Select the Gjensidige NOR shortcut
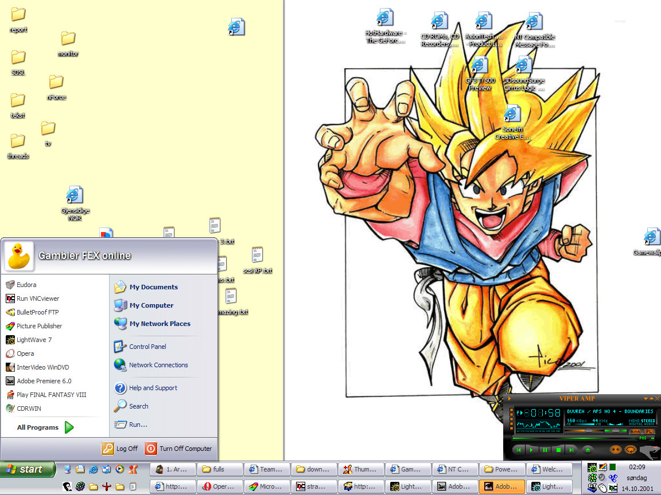Viewport: 661px width, 495px height. tap(75, 203)
